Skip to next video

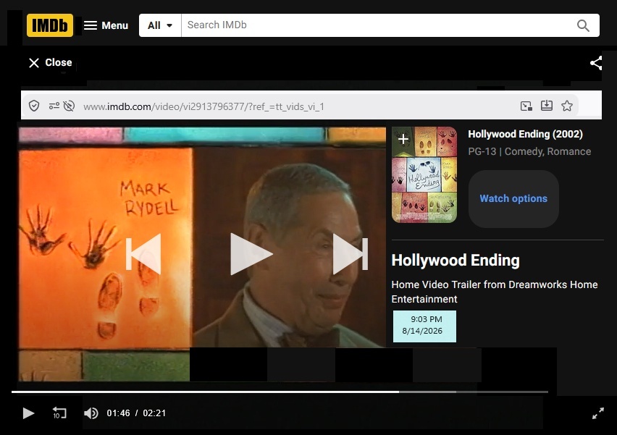(351, 253)
